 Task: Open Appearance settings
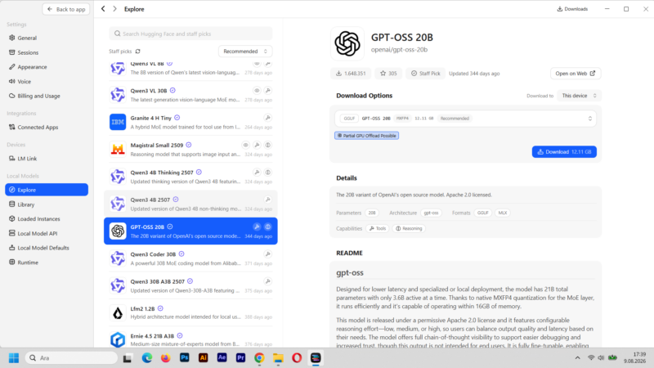click(47, 67)
